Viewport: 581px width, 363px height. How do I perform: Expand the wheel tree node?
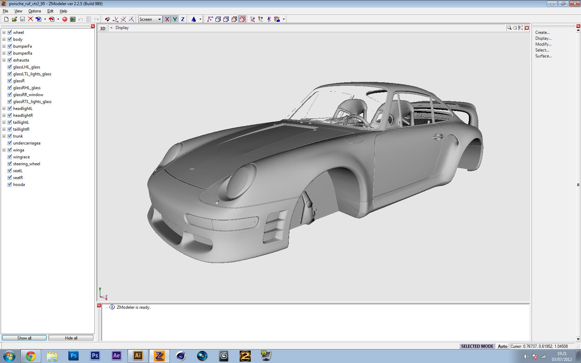(x=4, y=32)
